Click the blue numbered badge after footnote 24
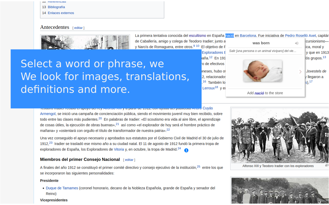The image size is (329, 205). point(186,150)
